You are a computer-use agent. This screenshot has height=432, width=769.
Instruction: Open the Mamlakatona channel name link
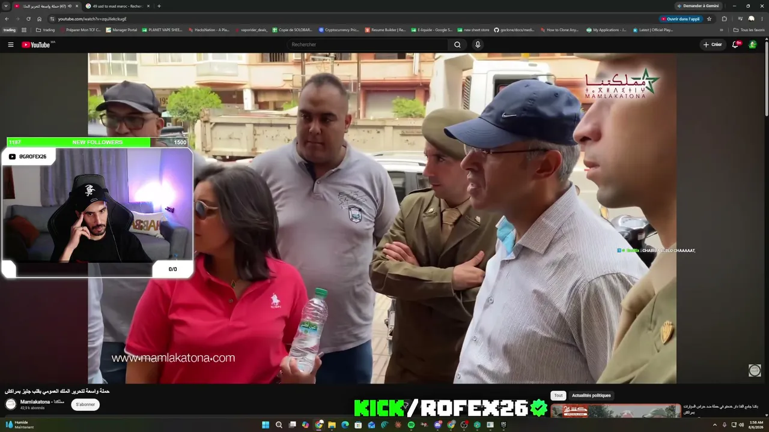tap(42, 402)
